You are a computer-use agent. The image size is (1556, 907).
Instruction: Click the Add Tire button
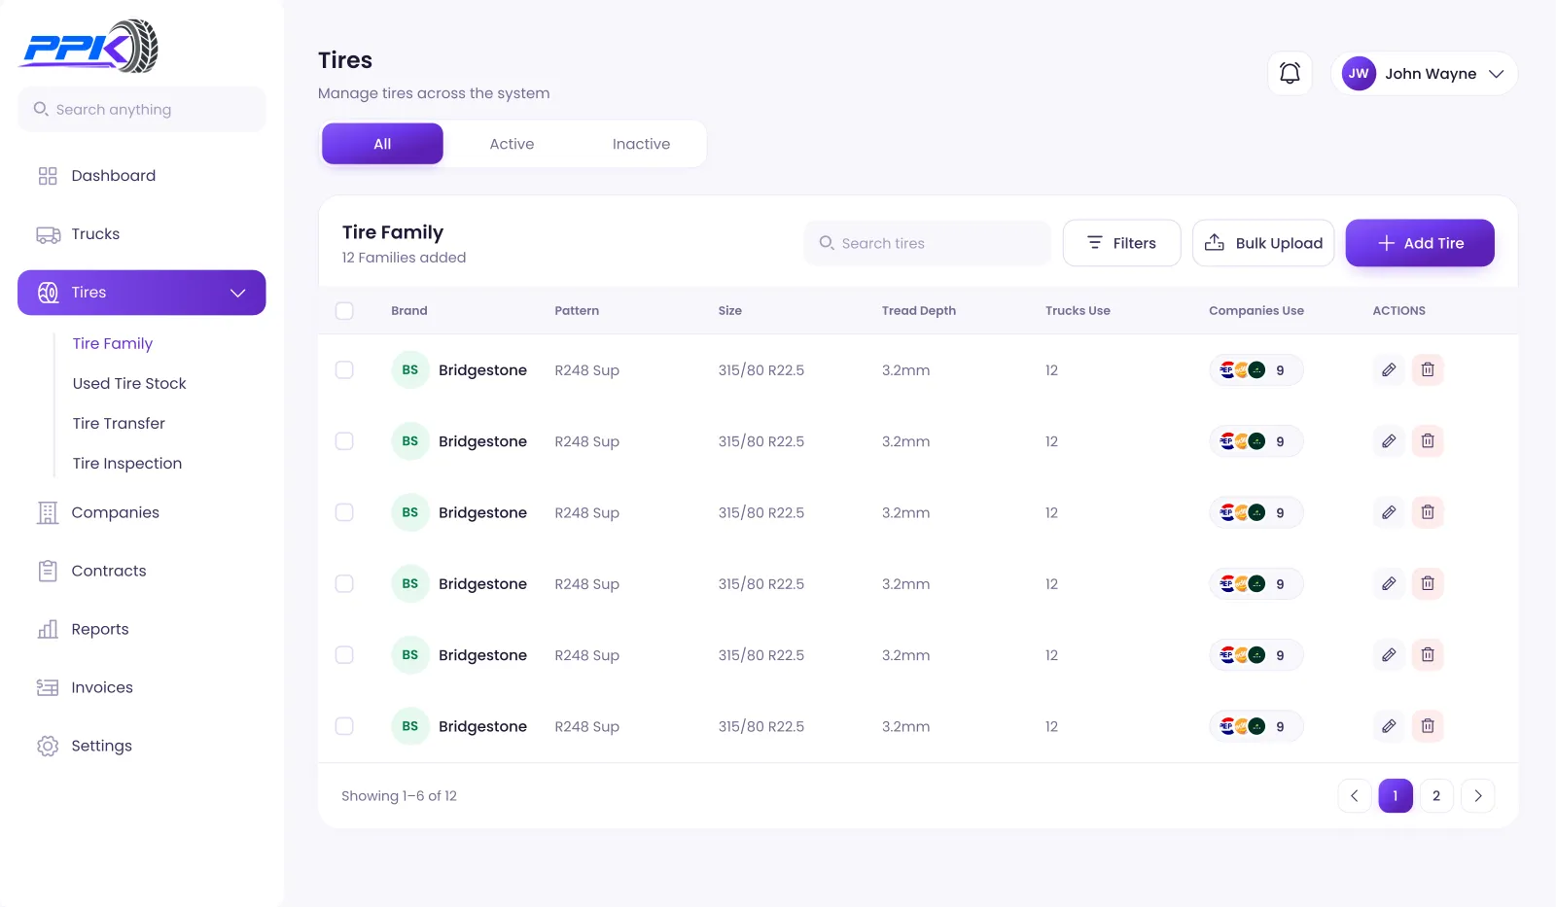pos(1420,243)
